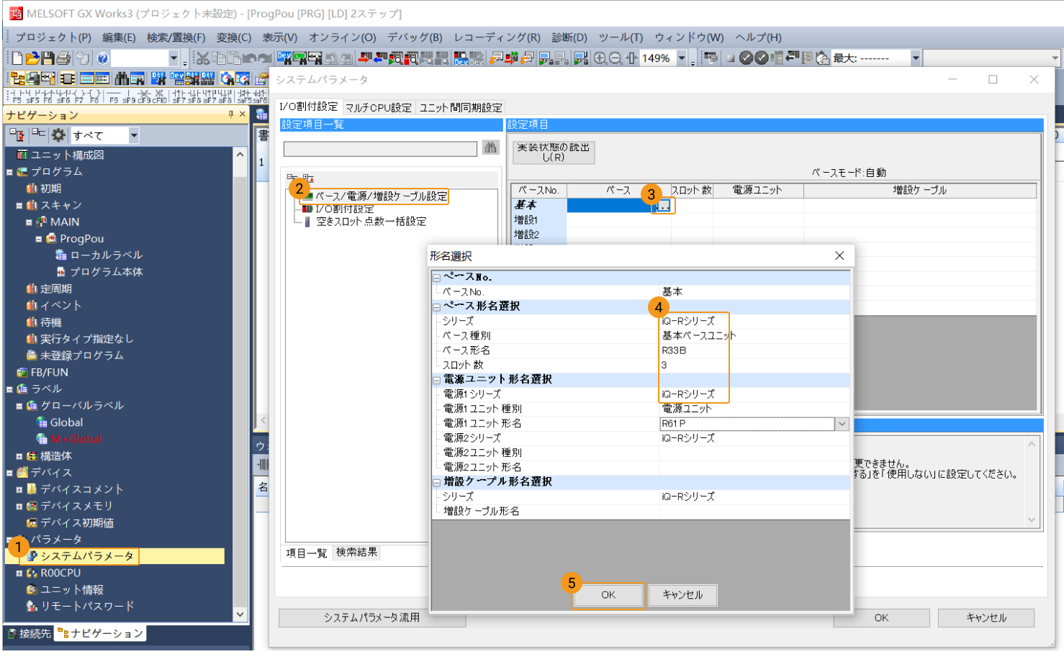Click the Open project folder icon

[32, 58]
